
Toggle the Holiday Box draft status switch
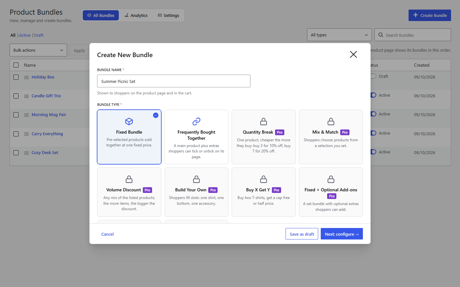373,77
